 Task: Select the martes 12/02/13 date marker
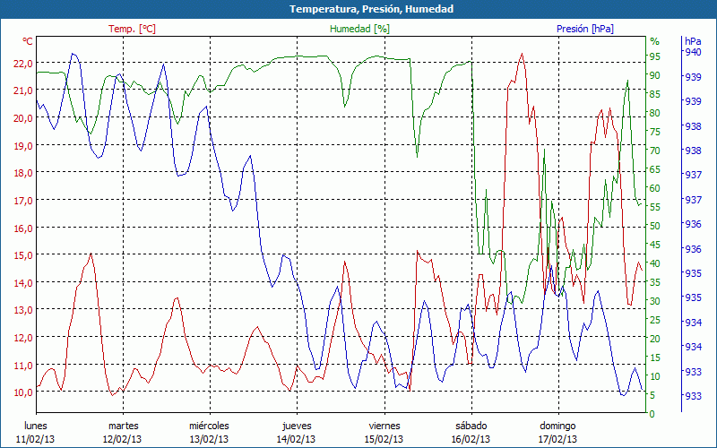tap(123, 432)
